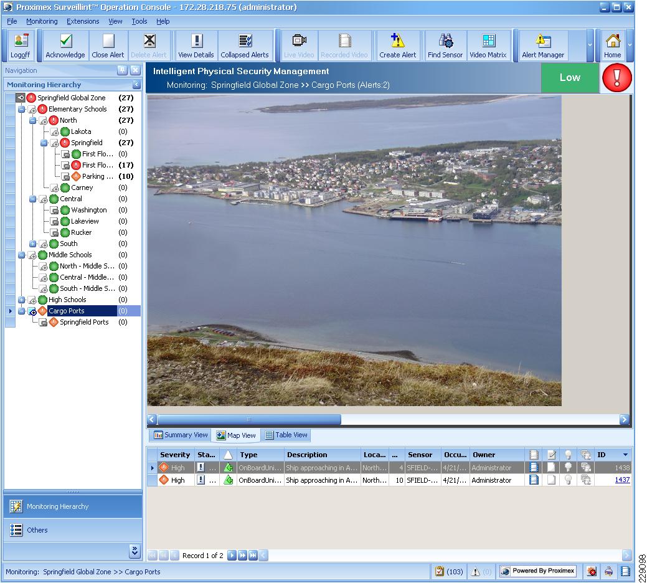Open the Monitoring menu
The height and width of the screenshot is (583, 647).
(x=42, y=21)
